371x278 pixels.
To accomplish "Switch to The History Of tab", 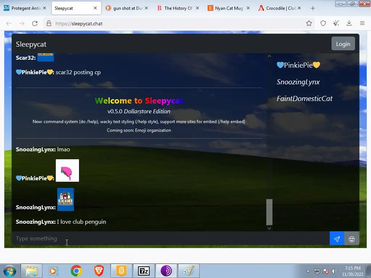I will pyautogui.click(x=178, y=8).
